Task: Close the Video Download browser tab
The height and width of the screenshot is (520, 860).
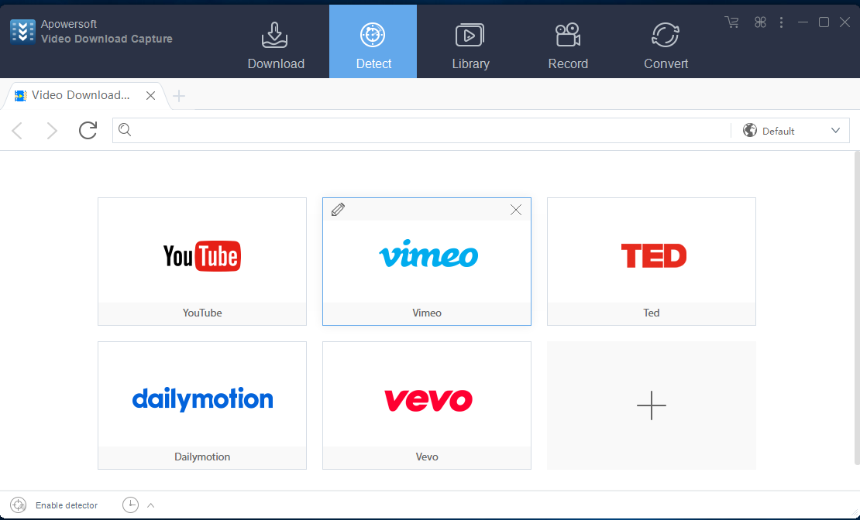Action: [x=150, y=96]
